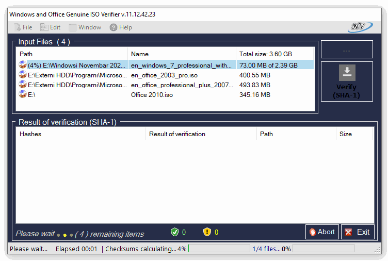This screenshot has height=261, width=388.
Task: Open the Edit menu
Action: (50, 27)
